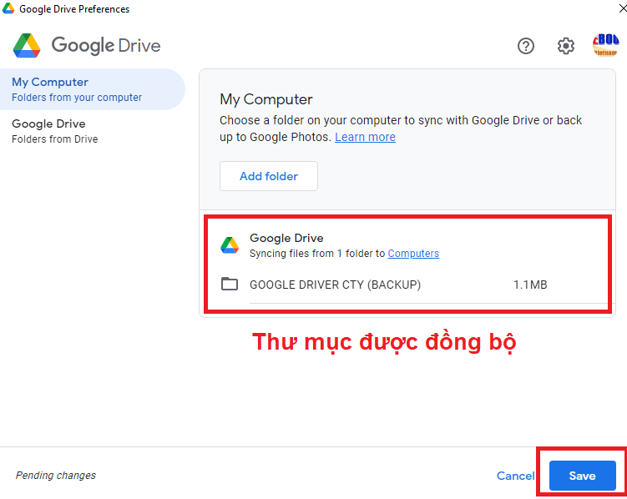Click Cancel to discard changes
The image size is (627, 499).
tap(515, 476)
